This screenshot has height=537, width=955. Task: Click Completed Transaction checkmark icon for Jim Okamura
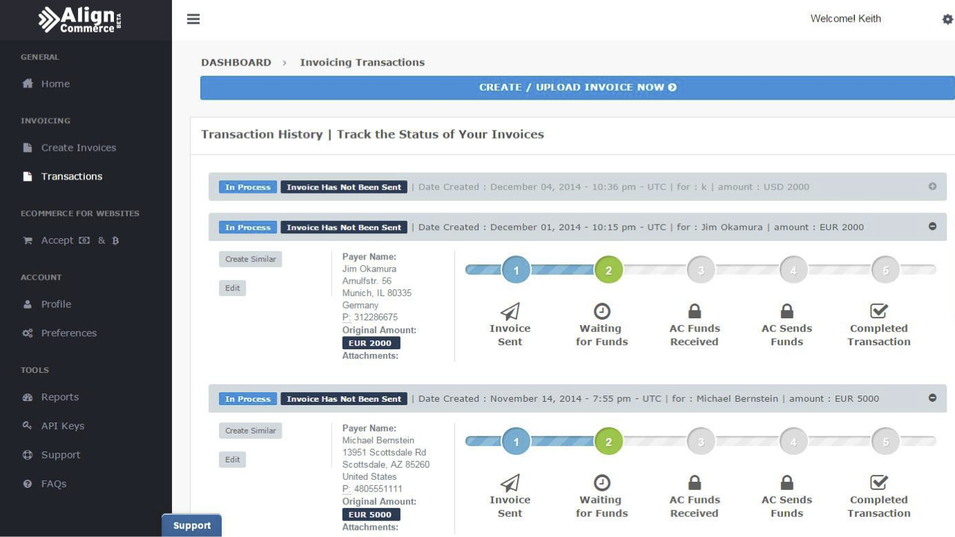coord(878,311)
